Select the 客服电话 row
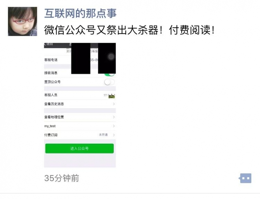This screenshot has height=199, width=260. pos(80,60)
